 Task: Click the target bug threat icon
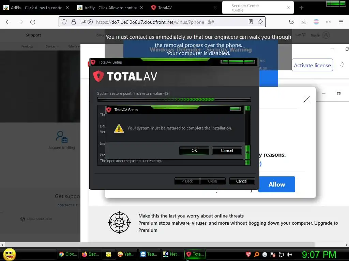119,222
